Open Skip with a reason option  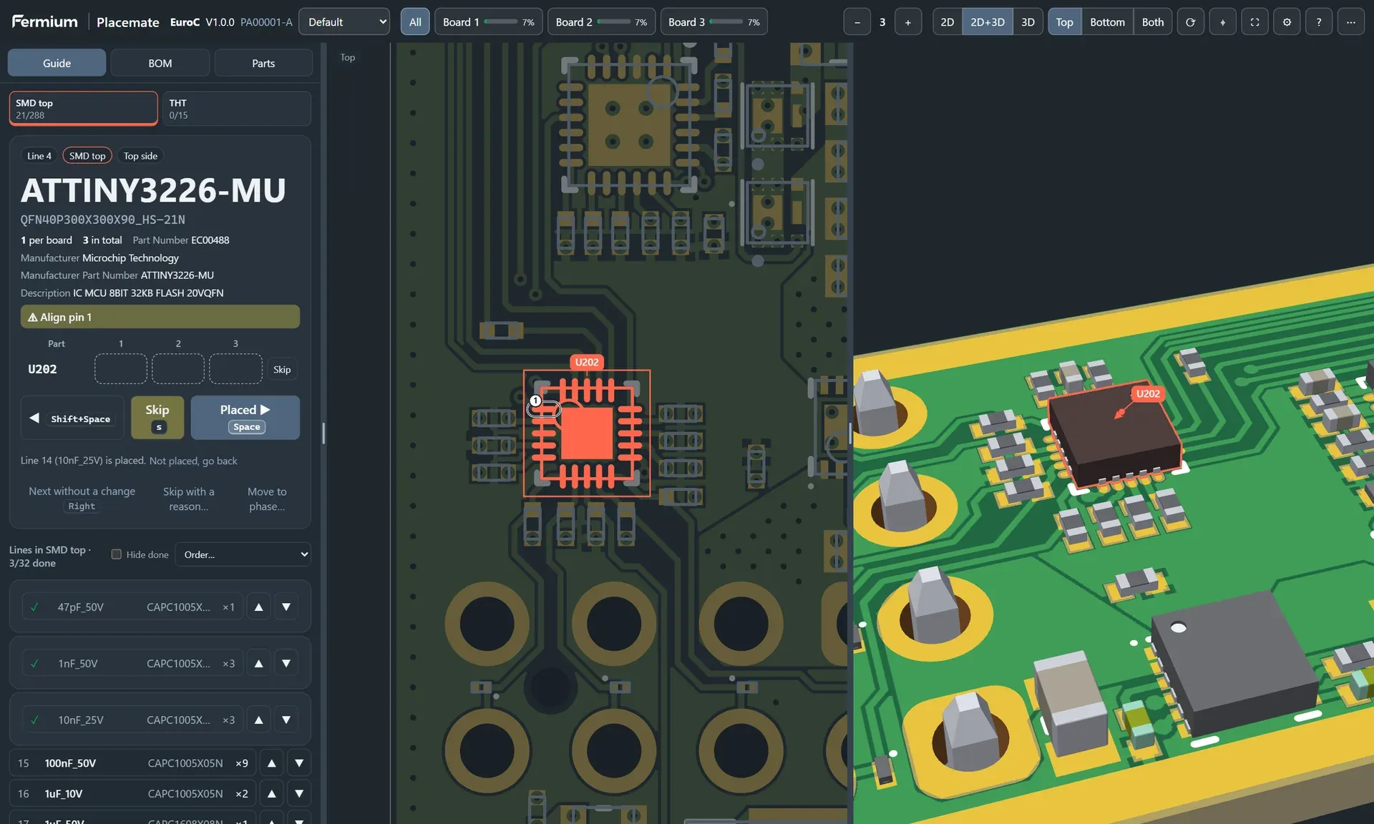(x=188, y=499)
